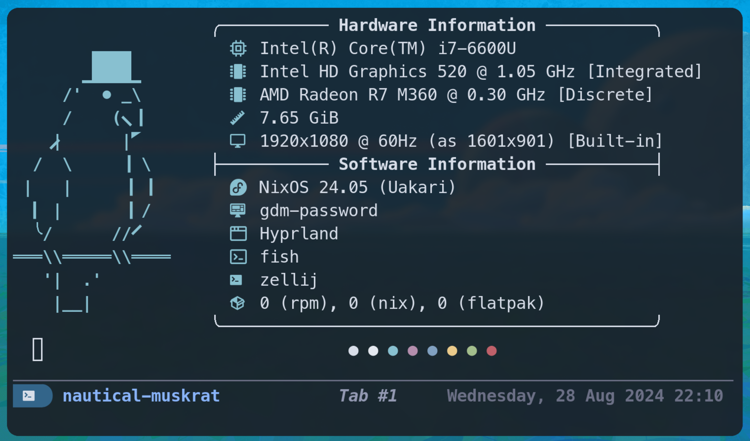
Task: Click the Intel(R) Core(TM) i7-6600U text
Action: [x=388, y=48]
